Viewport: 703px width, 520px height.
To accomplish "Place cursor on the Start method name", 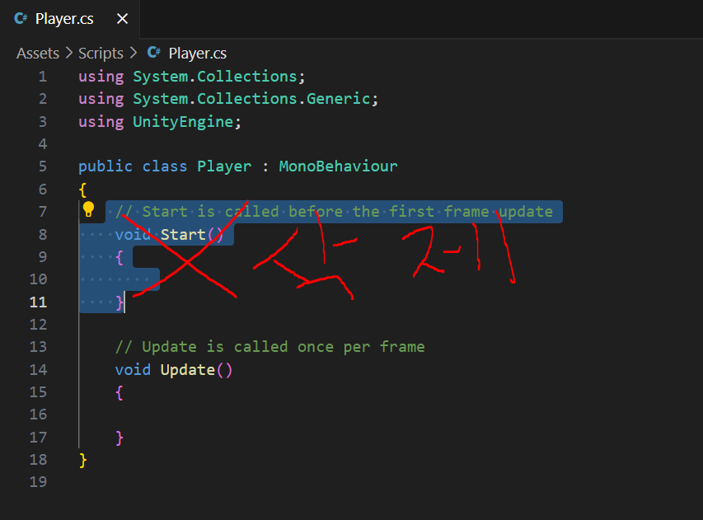I will [x=183, y=235].
